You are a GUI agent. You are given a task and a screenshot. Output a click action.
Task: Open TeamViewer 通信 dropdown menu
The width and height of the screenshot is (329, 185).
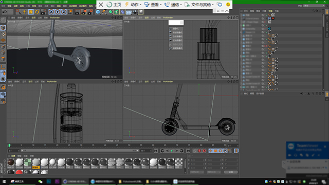click(173, 5)
